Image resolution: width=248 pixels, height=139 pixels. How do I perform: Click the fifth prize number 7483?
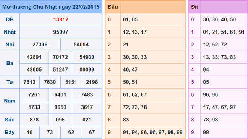click(x=87, y=94)
